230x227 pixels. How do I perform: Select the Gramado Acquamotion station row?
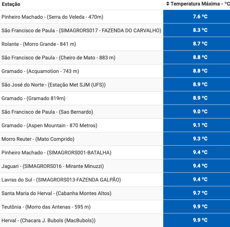click(x=40, y=71)
